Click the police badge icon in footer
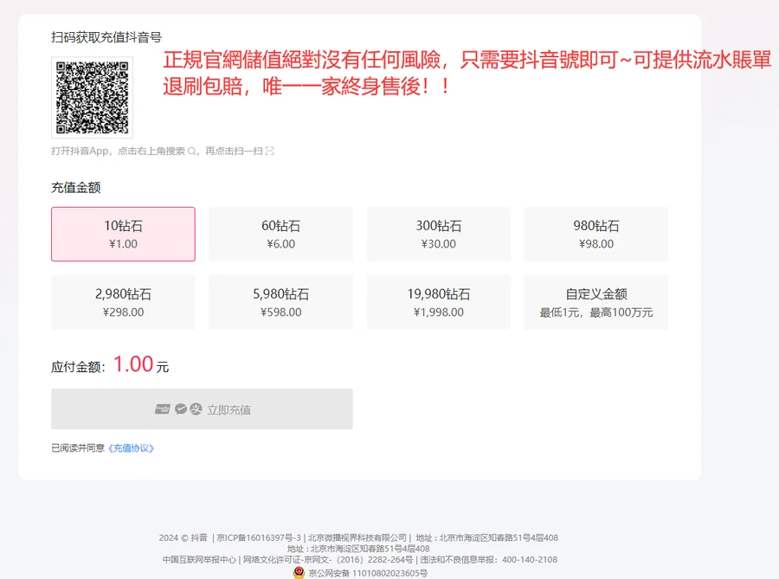Image resolution: width=779 pixels, height=579 pixels. pos(299,573)
